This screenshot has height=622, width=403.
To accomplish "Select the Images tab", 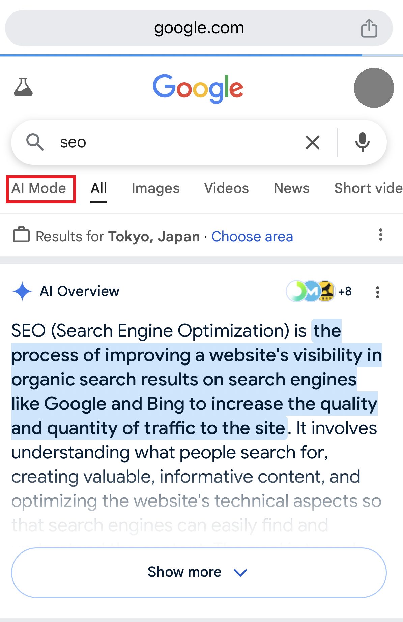I will (155, 188).
